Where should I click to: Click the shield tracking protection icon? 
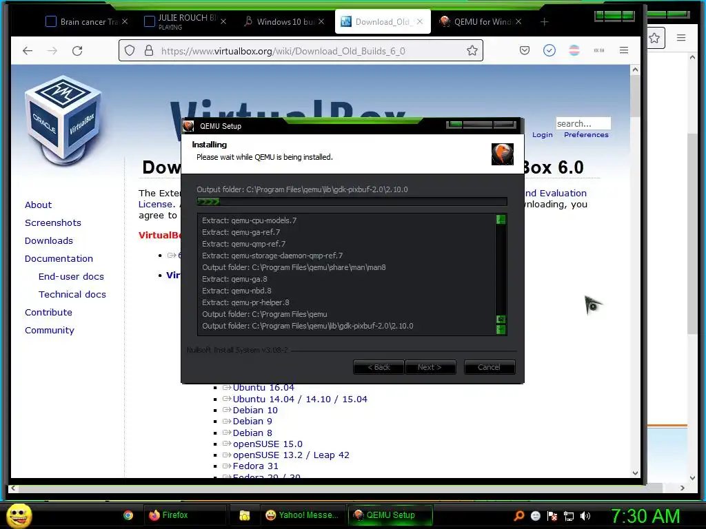pyautogui.click(x=130, y=50)
